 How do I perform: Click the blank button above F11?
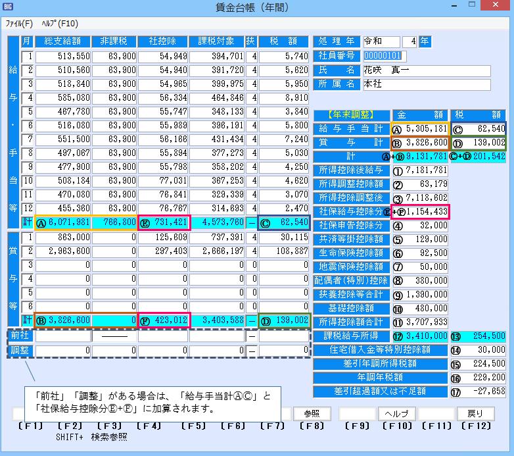(x=436, y=414)
